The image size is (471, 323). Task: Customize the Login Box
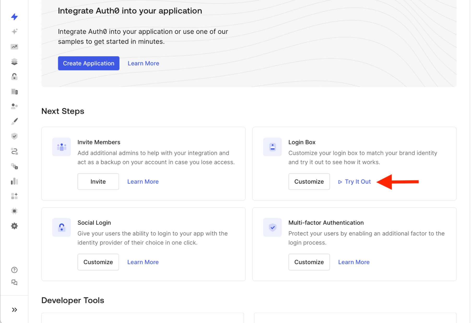(309, 182)
